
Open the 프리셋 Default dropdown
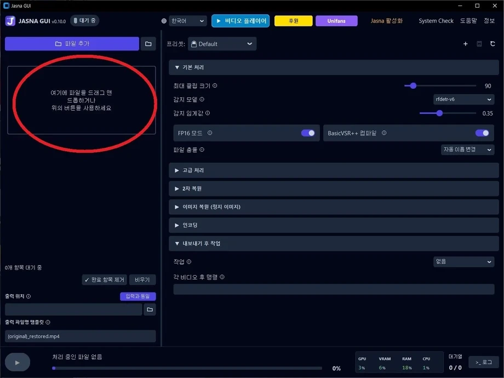click(222, 44)
